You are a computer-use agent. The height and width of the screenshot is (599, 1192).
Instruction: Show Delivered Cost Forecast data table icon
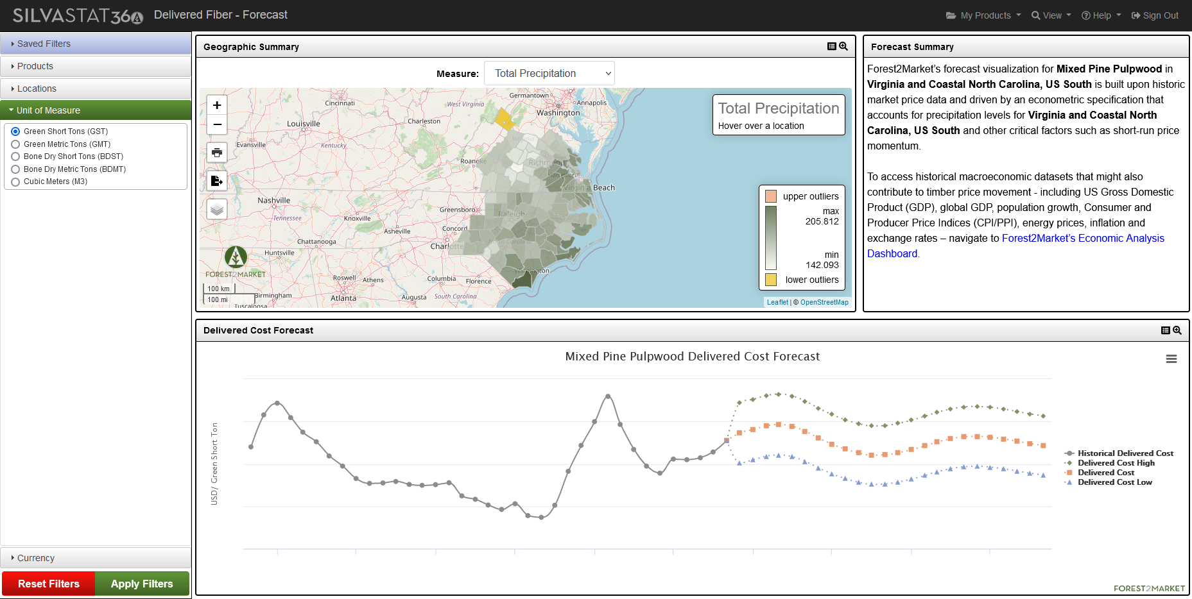[x=1166, y=330]
